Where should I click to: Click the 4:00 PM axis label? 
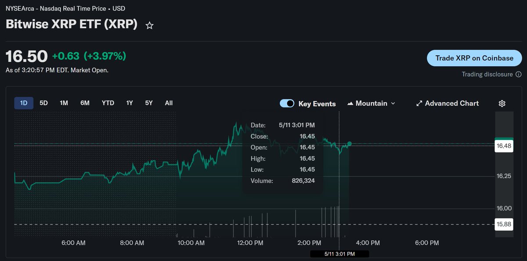368,243
